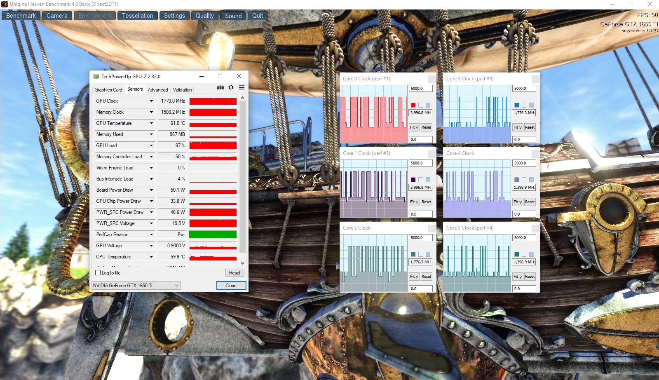This screenshot has width=659, height=380.
Task: Toggle the Log to file checkbox
Action: coord(98,273)
